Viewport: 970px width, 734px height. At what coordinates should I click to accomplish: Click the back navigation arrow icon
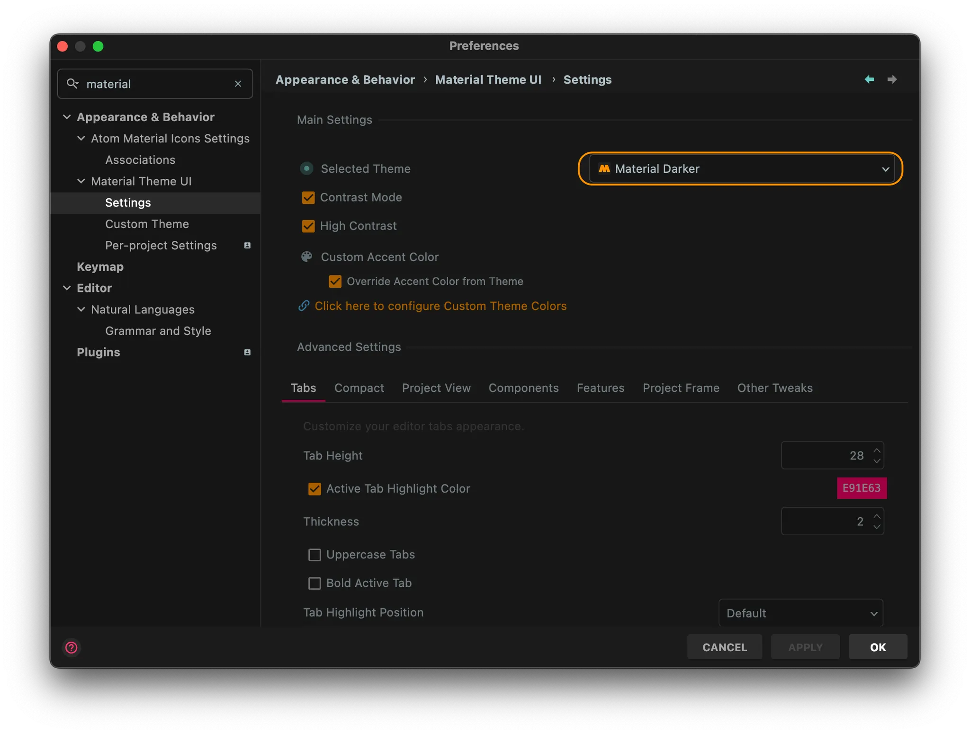pos(869,80)
